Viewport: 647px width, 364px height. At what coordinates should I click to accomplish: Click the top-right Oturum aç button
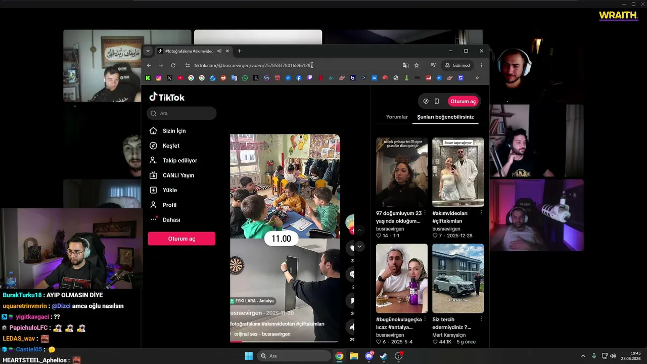pos(463,101)
